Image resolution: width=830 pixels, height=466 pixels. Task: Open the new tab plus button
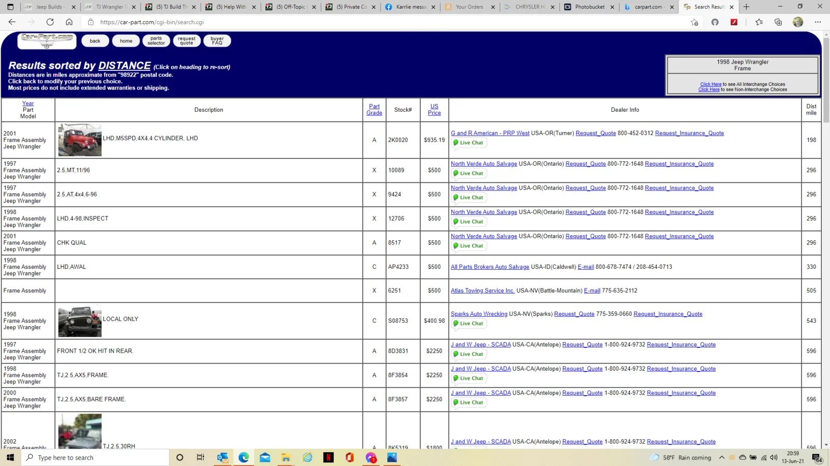(x=746, y=7)
